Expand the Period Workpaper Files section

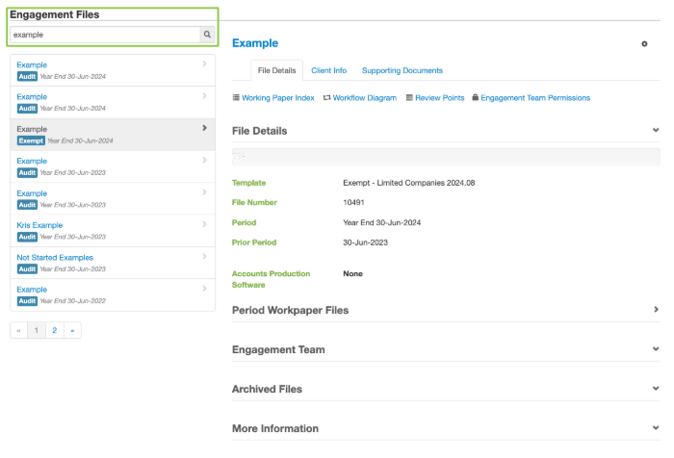(x=656, y=310)
